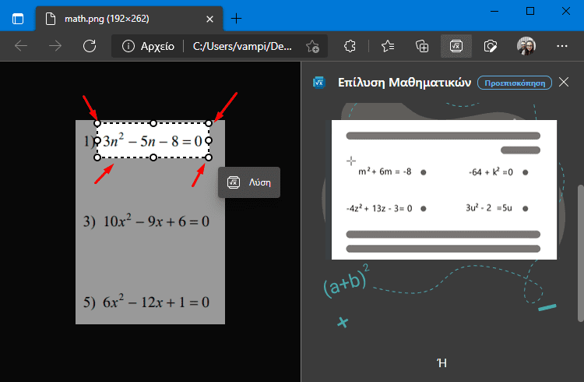Viewport: 584px width, 382px height.
Task: Click the side panel vertical scrollbar
Action: (x=580, y=253)
